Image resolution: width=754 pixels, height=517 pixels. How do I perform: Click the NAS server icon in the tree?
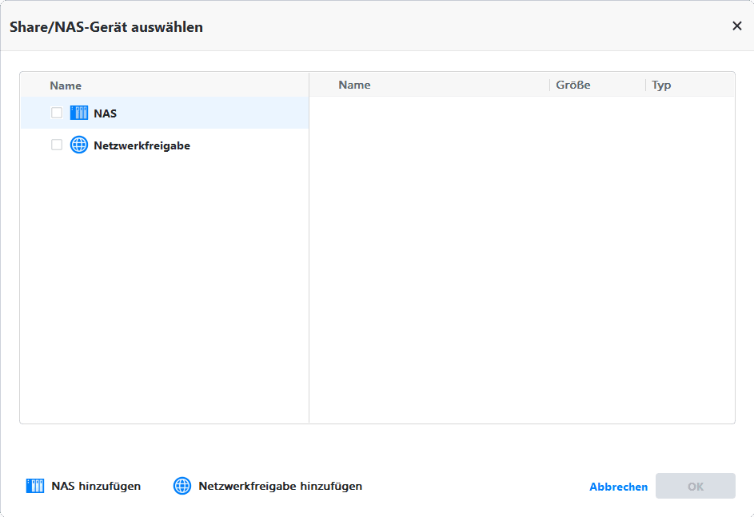coord(78,113)
